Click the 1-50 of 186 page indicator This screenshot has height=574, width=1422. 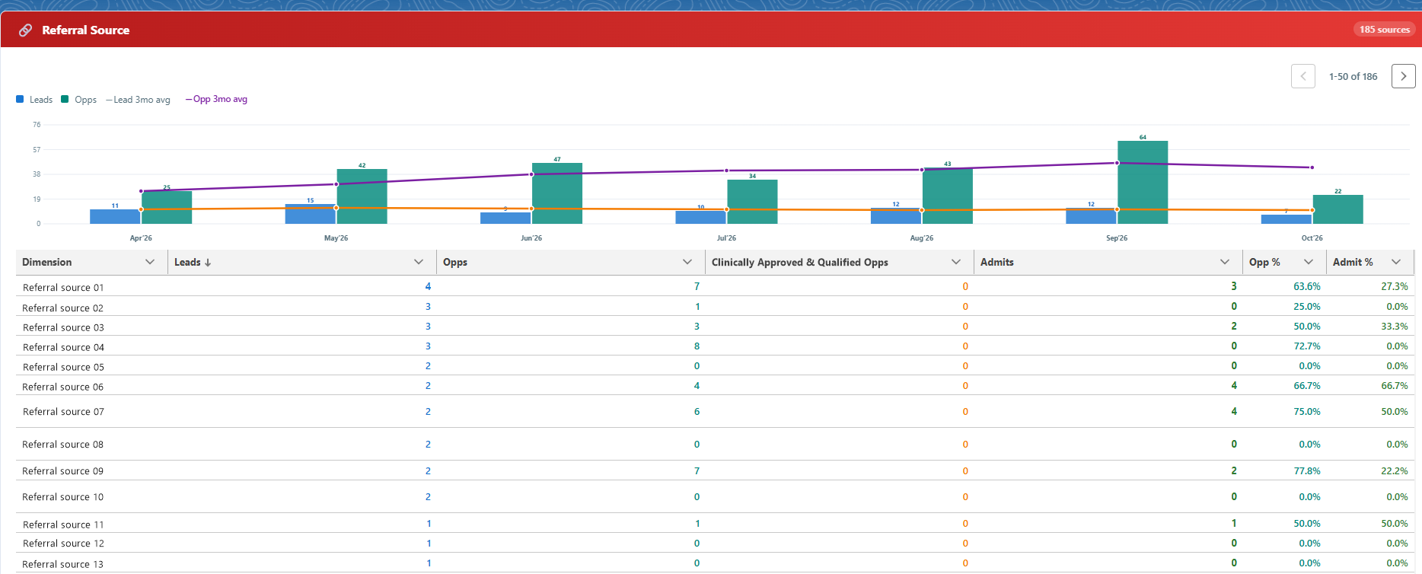click(x=1353, y=76)
